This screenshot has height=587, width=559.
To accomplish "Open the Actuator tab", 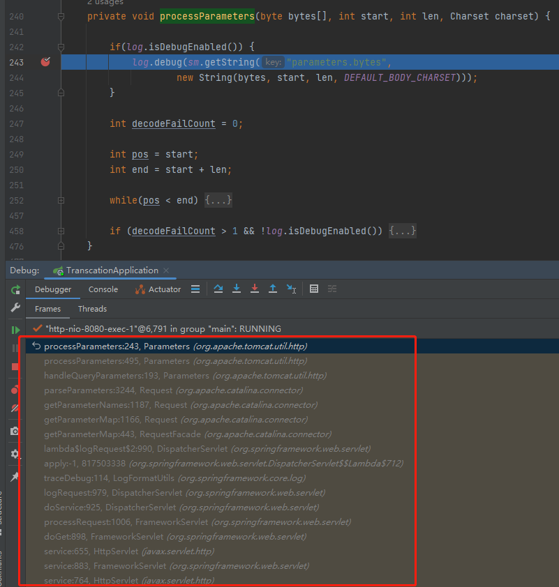I will pyautogui.click(x=158, y=289).
